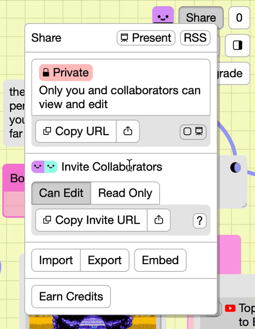Click the YouTube icon on the card
The width and height of the screenshot is (255, 329).
pos(230,308)
